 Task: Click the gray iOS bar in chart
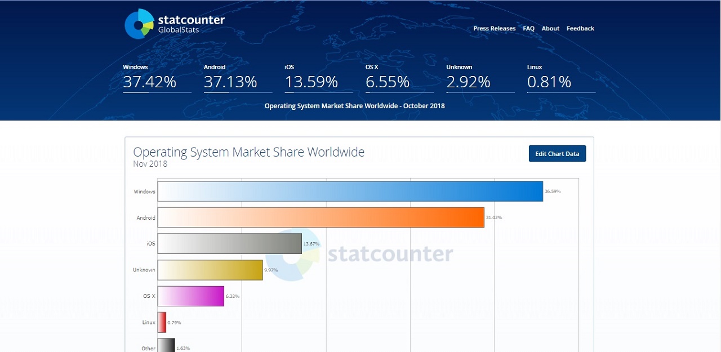point(230,244)
